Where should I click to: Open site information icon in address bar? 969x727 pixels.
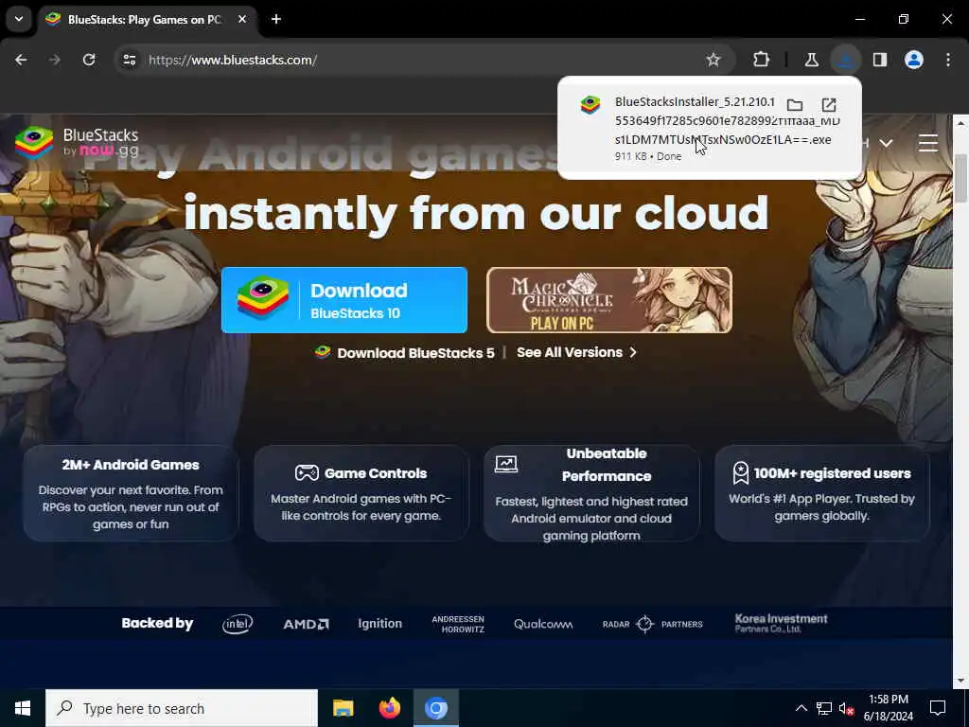click(x=129, y=60)
